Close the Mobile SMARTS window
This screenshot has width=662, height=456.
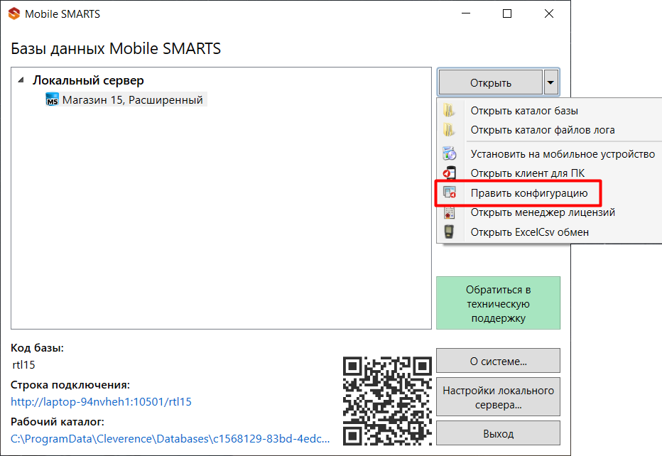click(549, 14)
